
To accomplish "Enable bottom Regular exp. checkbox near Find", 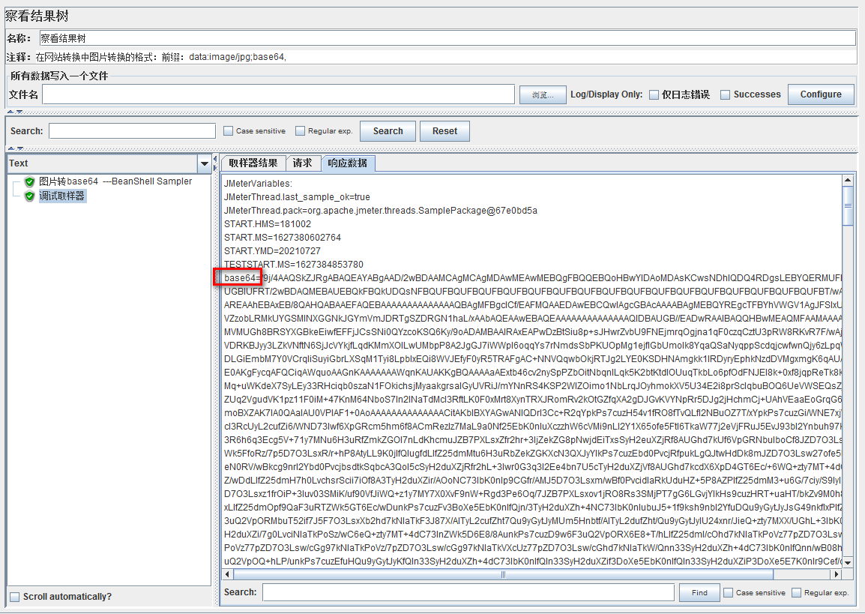I will pyautogui.click(x=796, y=592).
